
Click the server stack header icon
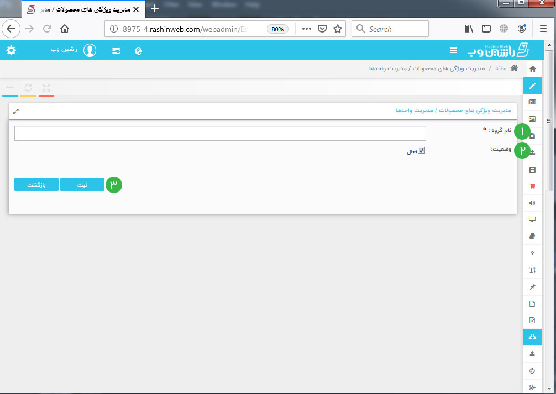(116, 51)
